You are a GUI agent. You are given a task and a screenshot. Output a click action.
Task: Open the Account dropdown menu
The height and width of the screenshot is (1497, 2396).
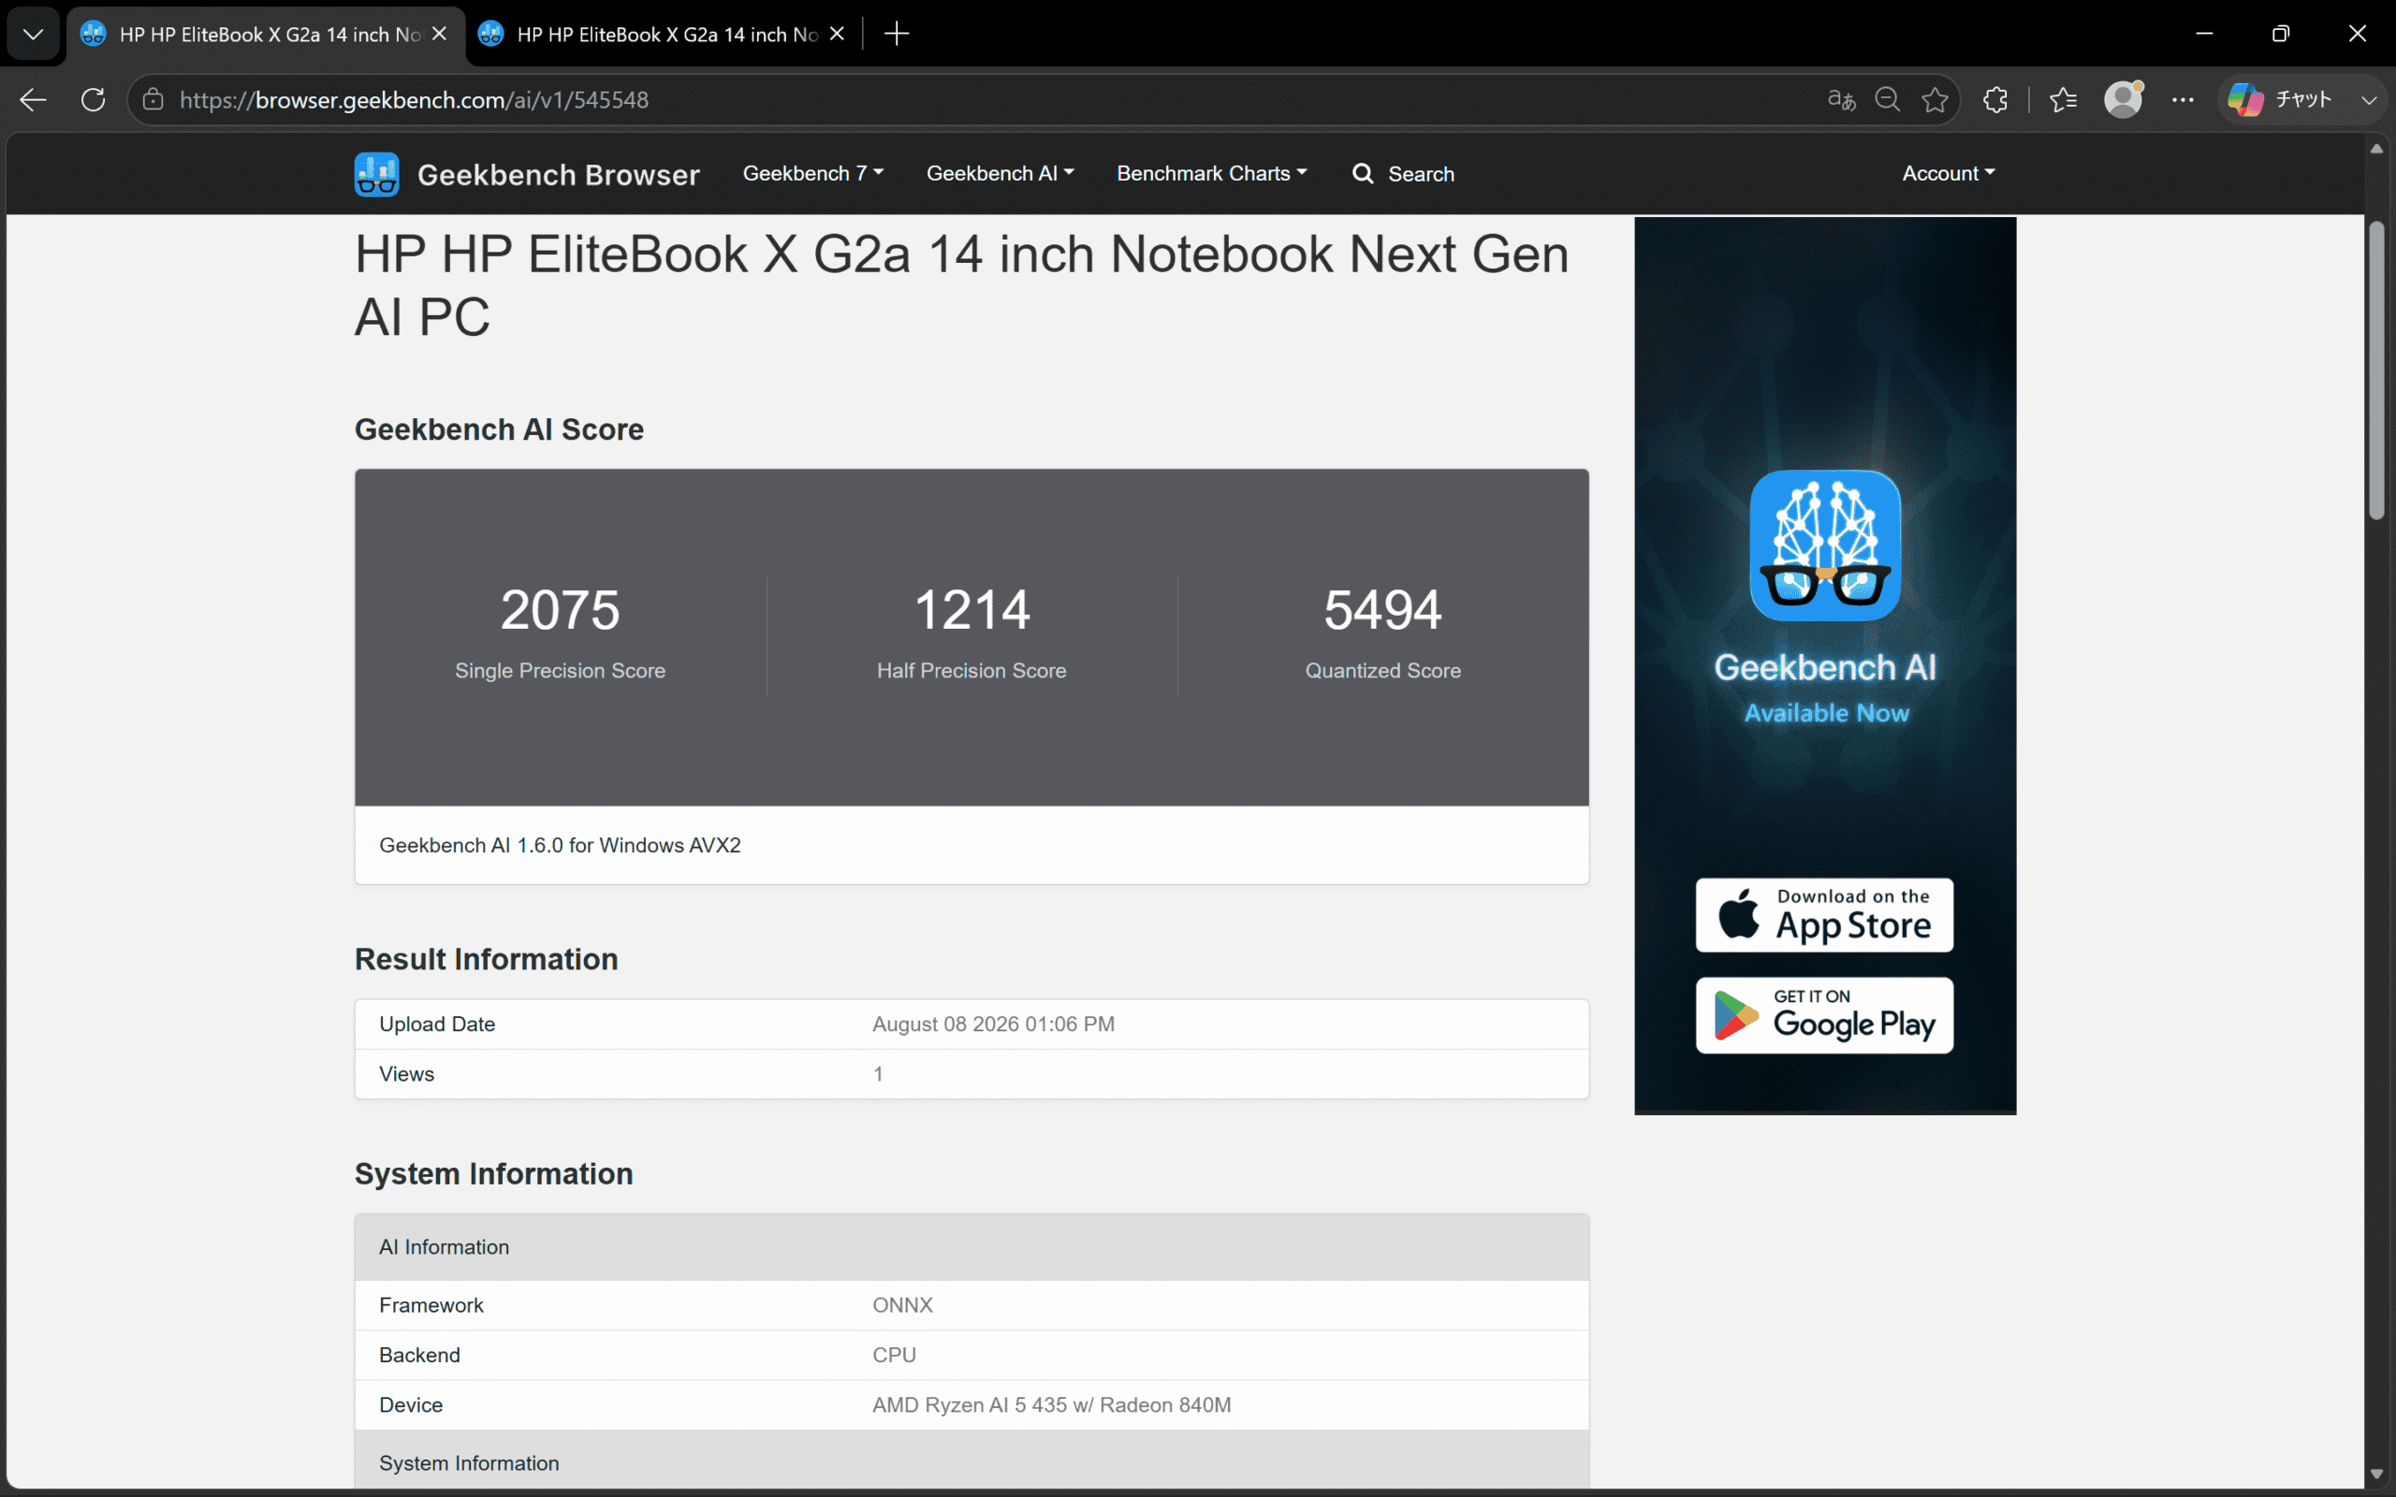tap(1949, 173)
